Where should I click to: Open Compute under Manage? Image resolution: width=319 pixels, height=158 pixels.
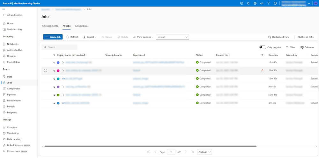click(10, 127)
